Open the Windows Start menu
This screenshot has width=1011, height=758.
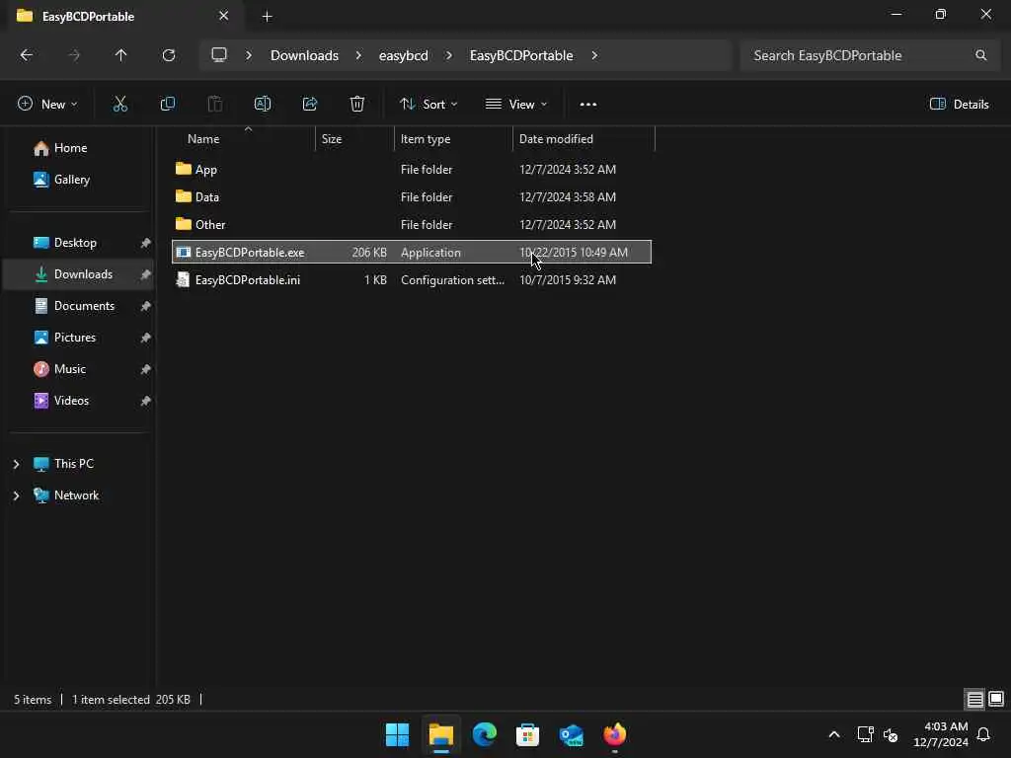397,734
